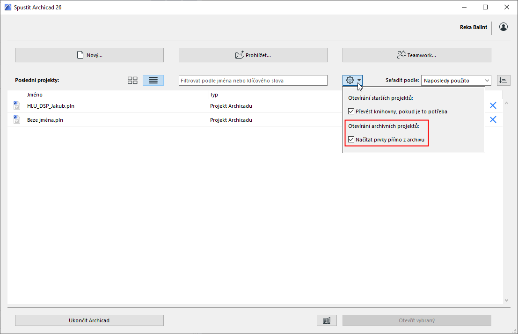Remove HLU_DSP_Jakub.pln using its blue X
518x334 pixels.
pos(493,105)
